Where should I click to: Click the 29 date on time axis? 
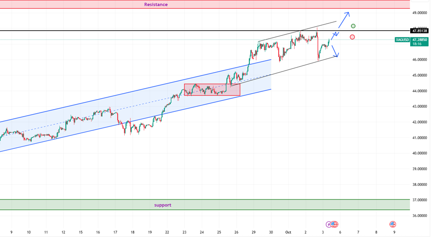[x=253, y=232]
